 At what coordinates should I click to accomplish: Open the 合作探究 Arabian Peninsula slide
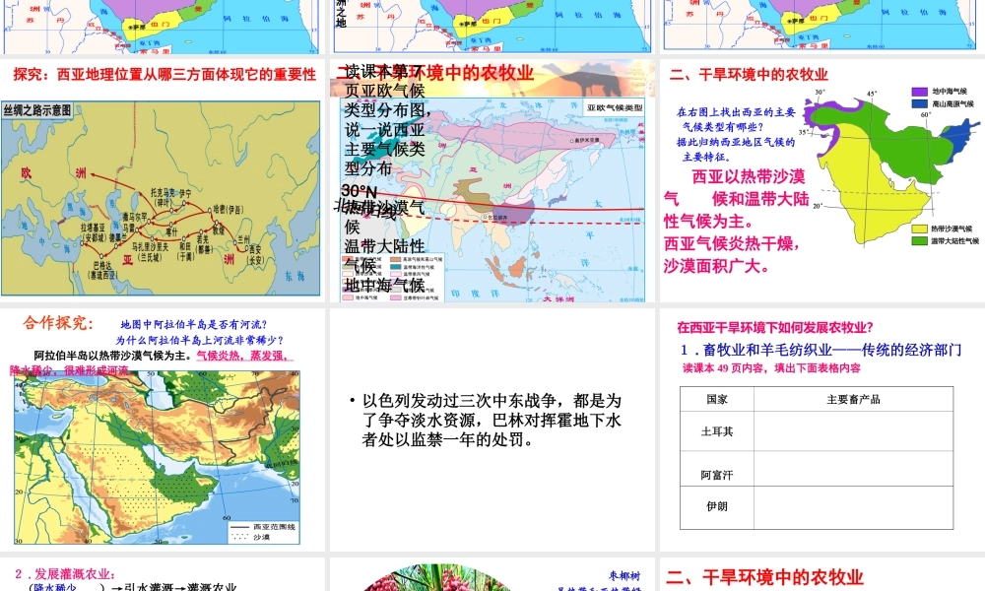(x=163, y=429)
